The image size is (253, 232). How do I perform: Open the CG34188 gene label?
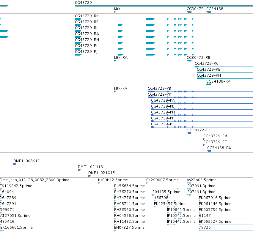tap(215, 9)
